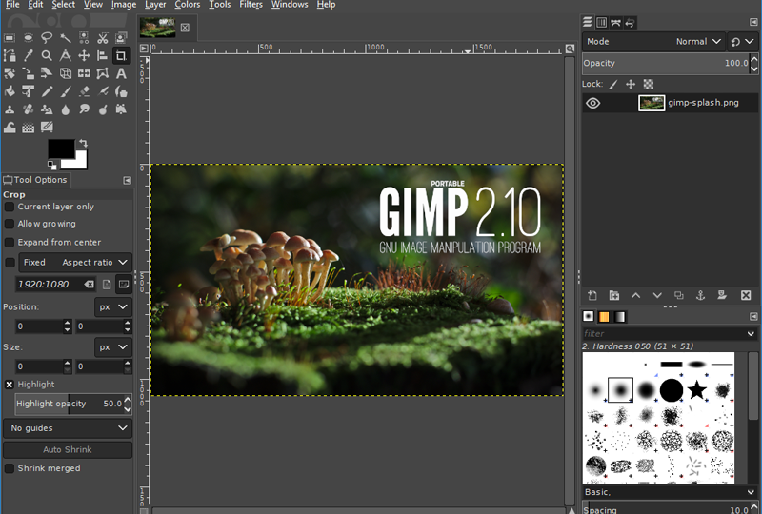762x514 pixels.
Task: Open the Colors menu
Action: [187, 5]
